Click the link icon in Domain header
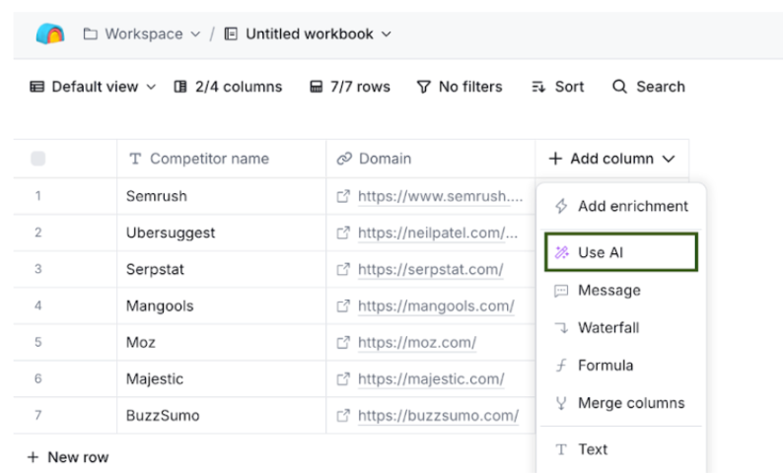This screenshot has height=473, width=783. (344, 159)
